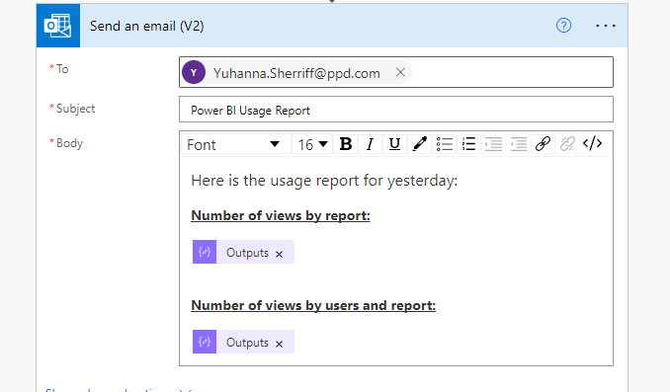
Task: Click 'Number of views by users and report:' heading
Action: tap(313, 305)
